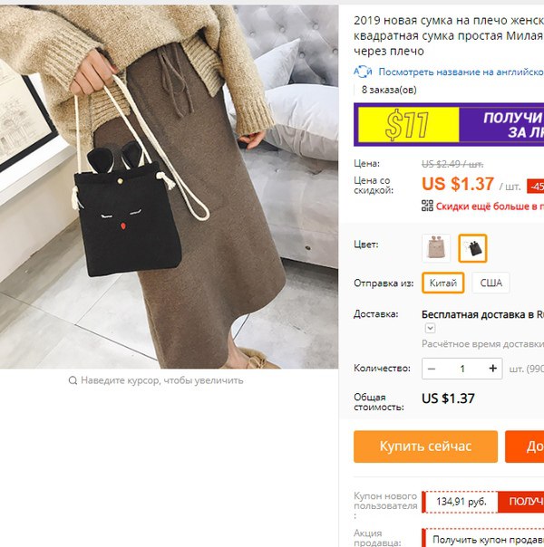Image resolution: width=544 pixels, height=547 pixels.
Task: Click the Купить сейчас button
Action: point(425,446)
